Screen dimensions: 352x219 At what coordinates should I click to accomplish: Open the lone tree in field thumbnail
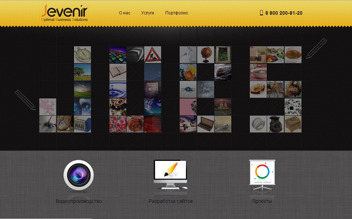point(82,72)
